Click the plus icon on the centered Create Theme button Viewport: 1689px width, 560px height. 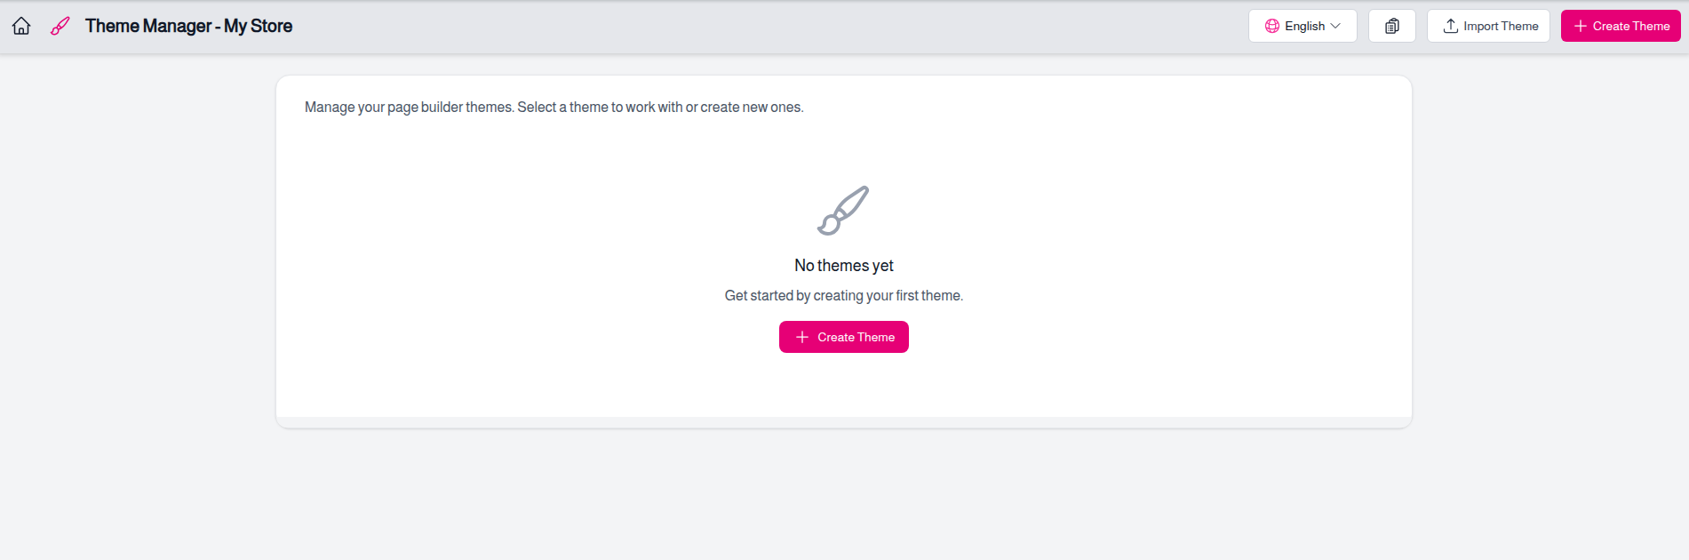(x=802, y=337)
